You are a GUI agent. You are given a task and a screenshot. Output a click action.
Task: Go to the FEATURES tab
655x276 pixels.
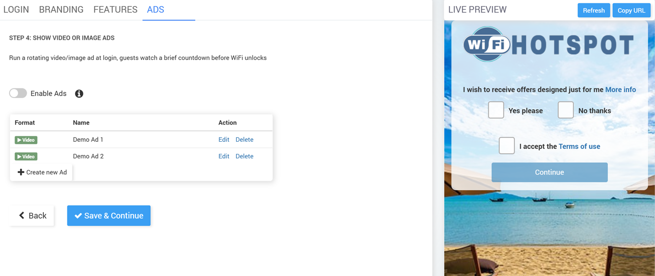(x=115, y=10)
